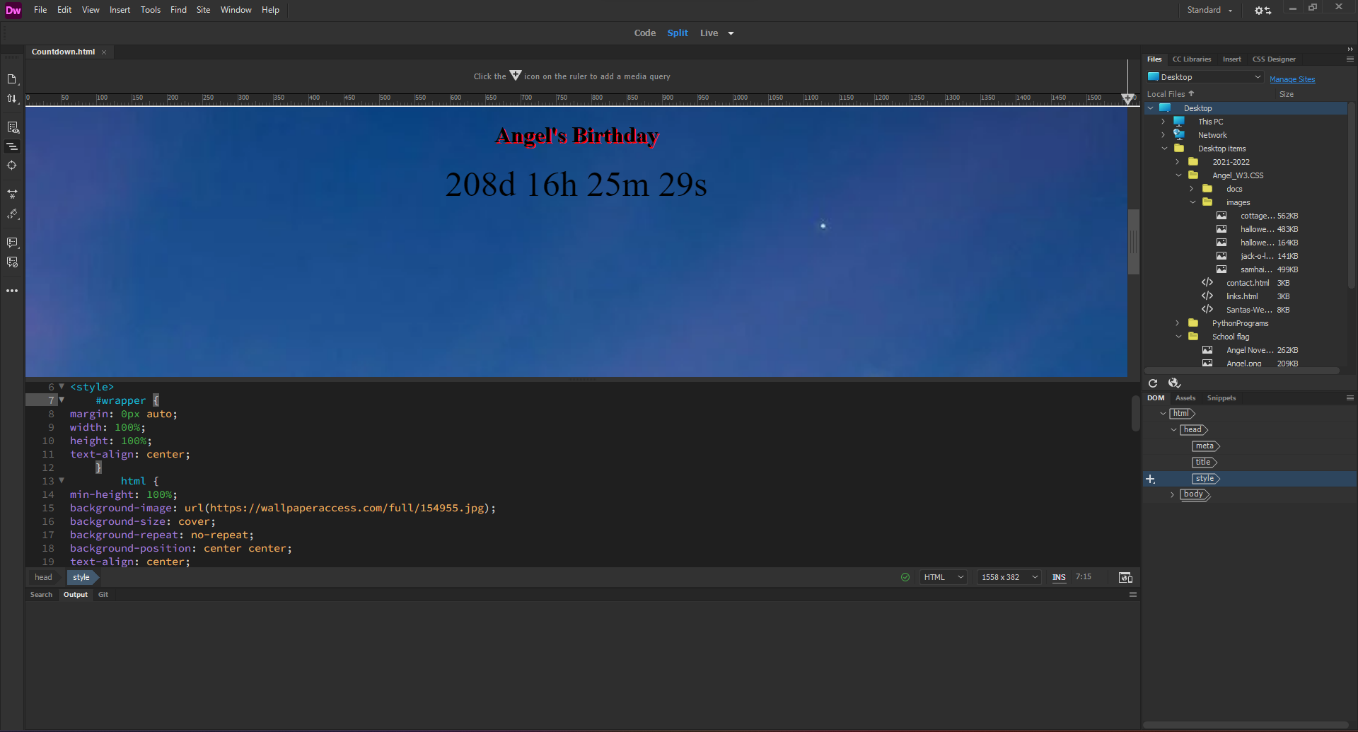
Task: Click the Apply Comment icon
Action: pos(12,243)
